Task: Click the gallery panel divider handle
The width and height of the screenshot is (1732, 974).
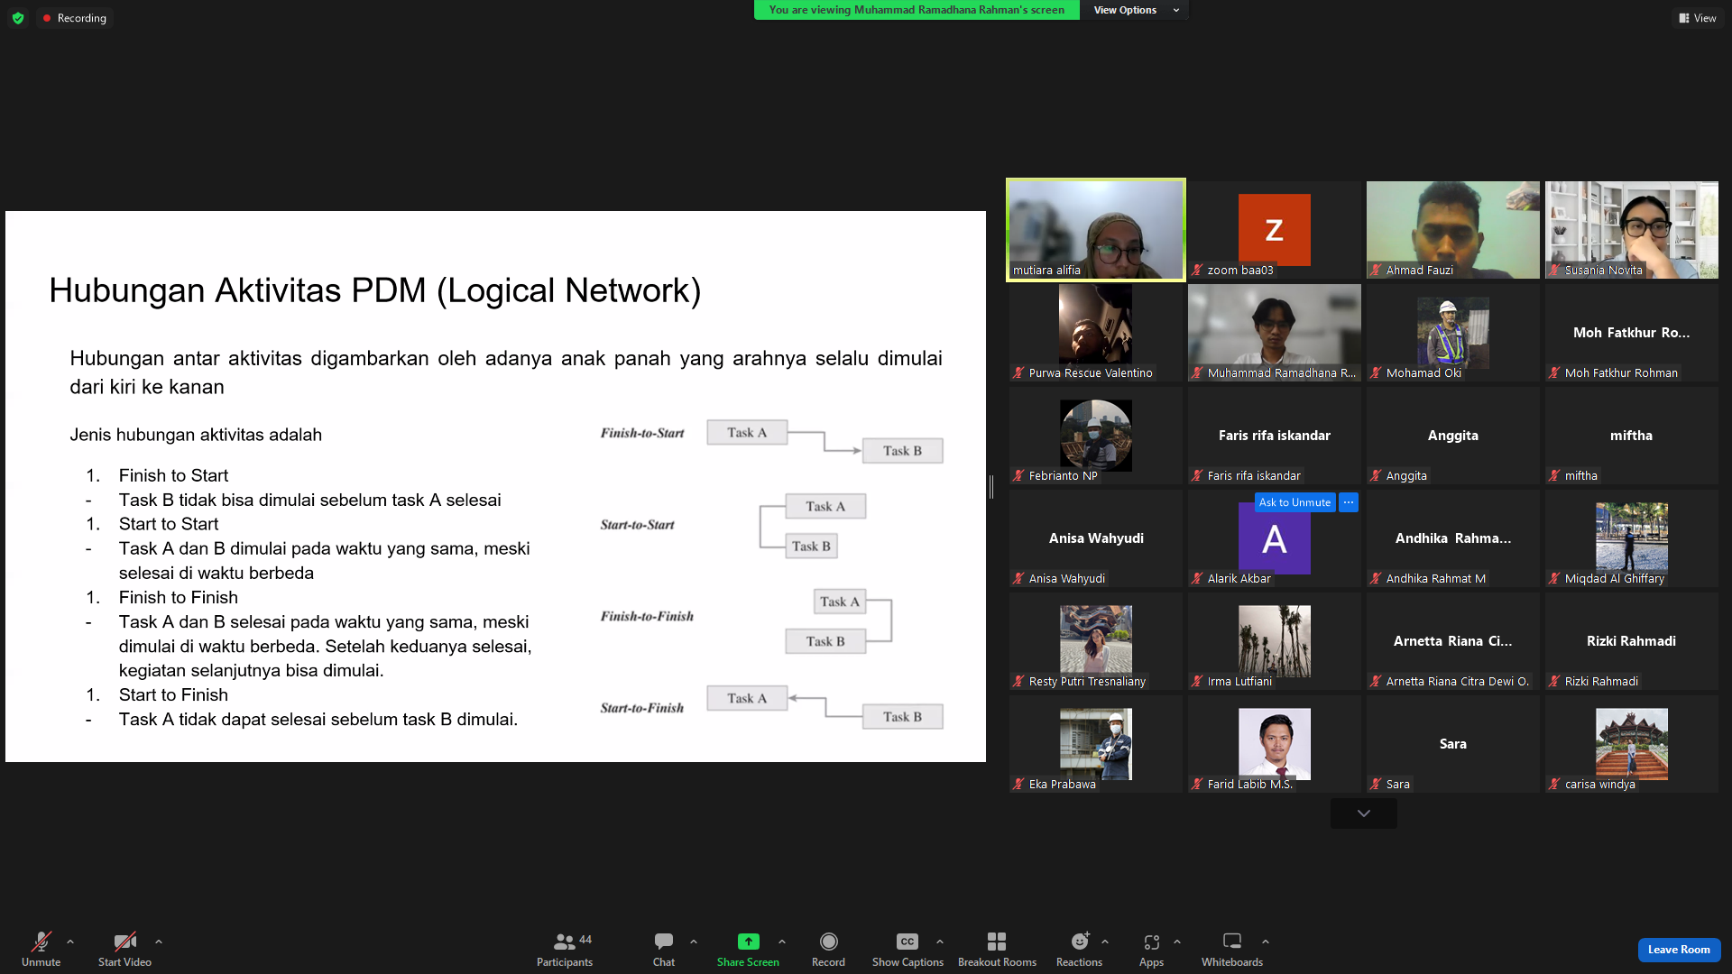Action: pyautogui.click(x=991, y=487)
